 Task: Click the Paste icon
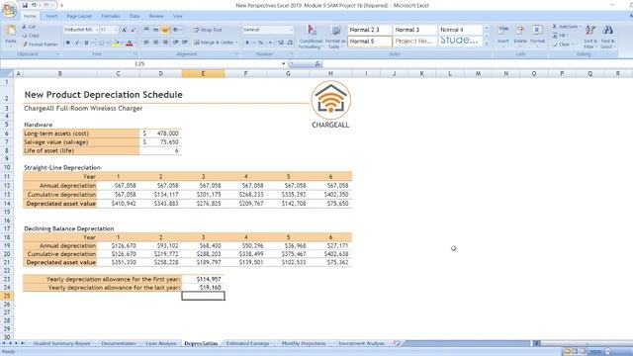(x=11, y=31)
